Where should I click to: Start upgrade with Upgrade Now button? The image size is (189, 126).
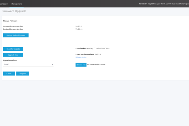coord(13,55)
